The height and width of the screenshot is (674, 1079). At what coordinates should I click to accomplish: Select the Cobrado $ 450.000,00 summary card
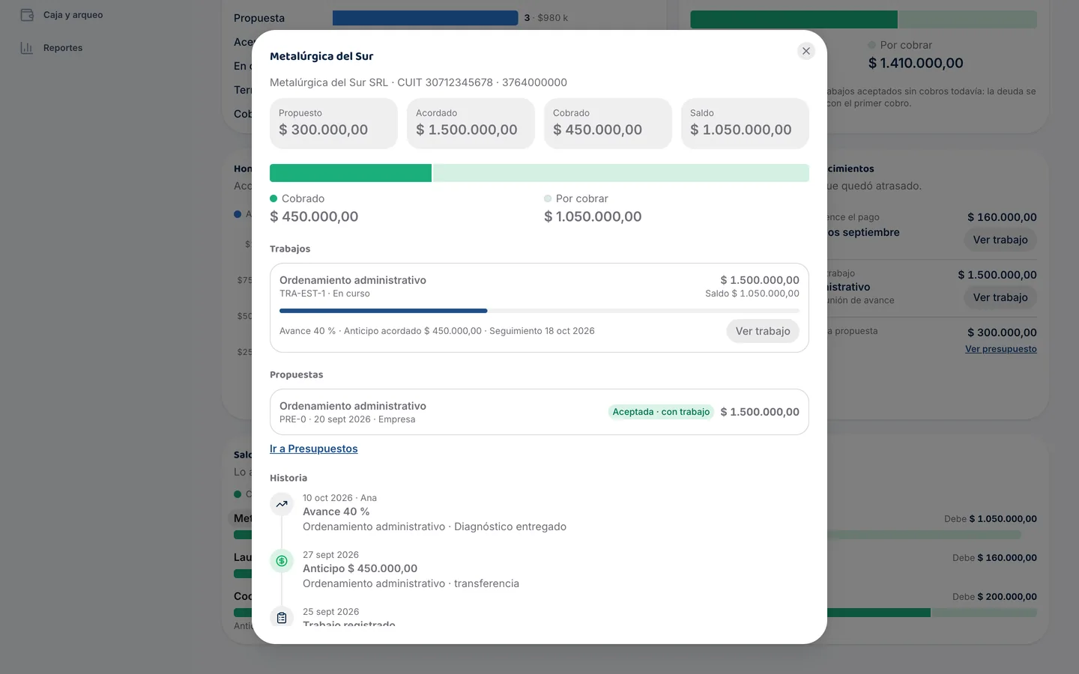(608, 123)
